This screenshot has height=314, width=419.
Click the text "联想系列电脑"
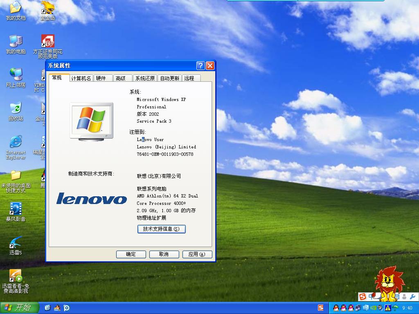click(151, 189)
